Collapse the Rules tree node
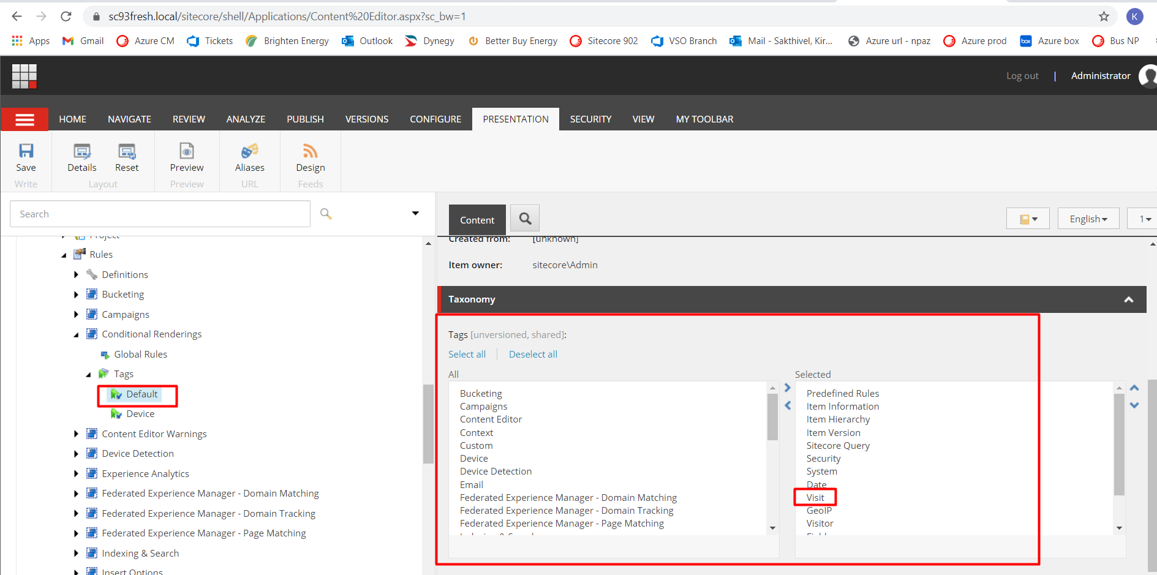The height and width of the screenshot is (575, 1157). click(64, 255)
